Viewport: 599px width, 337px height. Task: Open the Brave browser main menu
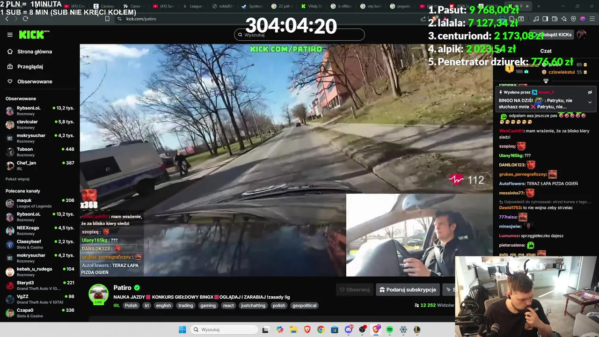click(592, 19)
